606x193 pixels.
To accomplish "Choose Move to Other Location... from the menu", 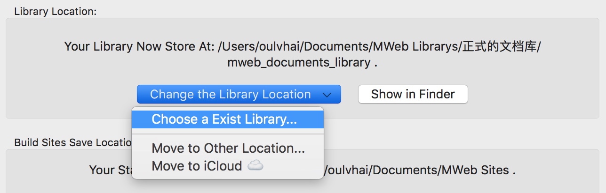I will coord(228,148).
